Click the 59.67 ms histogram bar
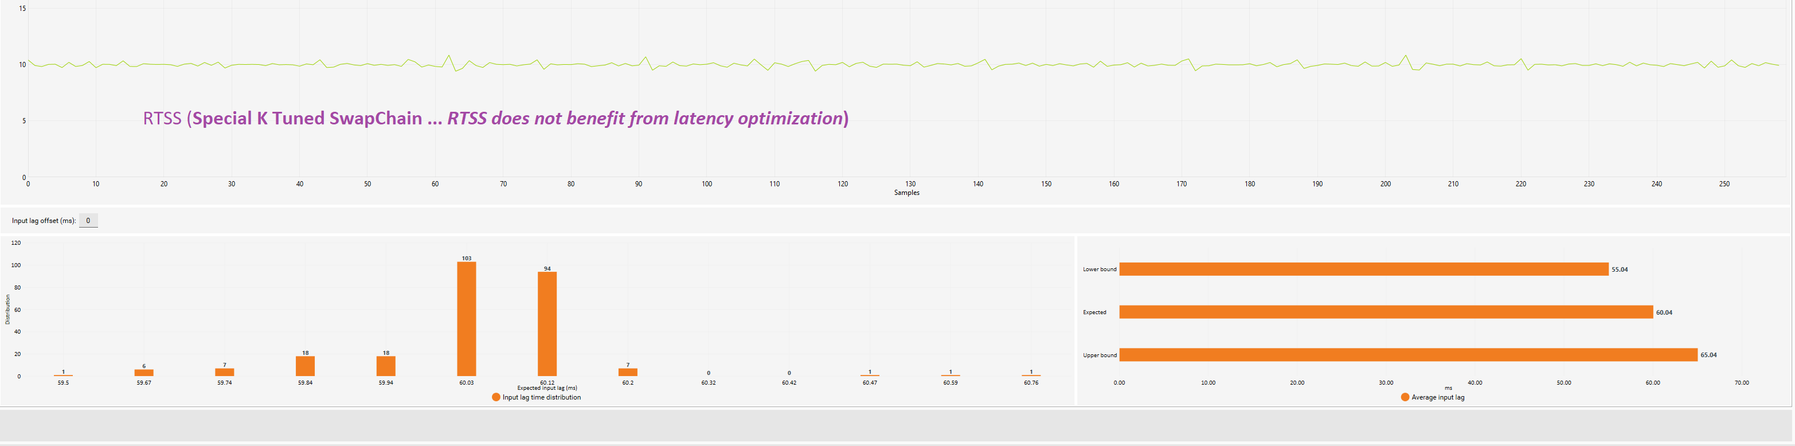This screenshot has width=1795, height=446. click(x=143, y=373)
